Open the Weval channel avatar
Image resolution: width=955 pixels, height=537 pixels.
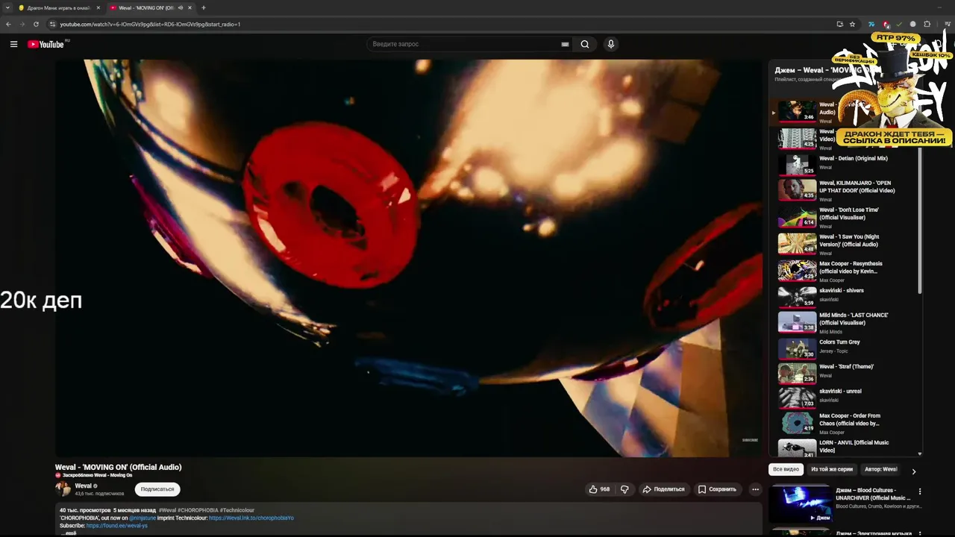coord(63,489)
